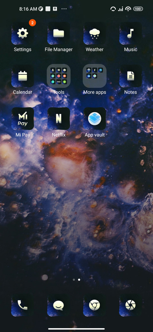The height and width of the screenshot is (332, 153).
Task: Open the More apps folder
Action: point(94,76)
